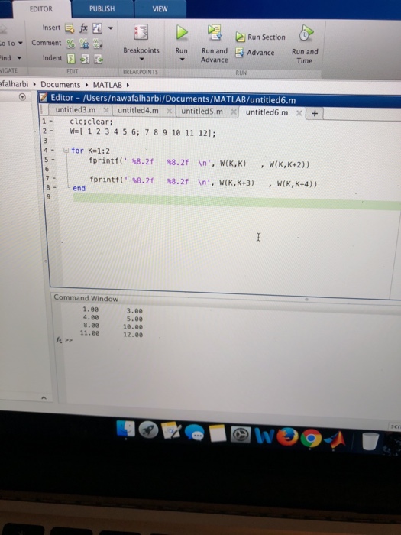Click the Advance button
Image resolution: width=401 pixels, height=535 pixels.
(255, 53)
